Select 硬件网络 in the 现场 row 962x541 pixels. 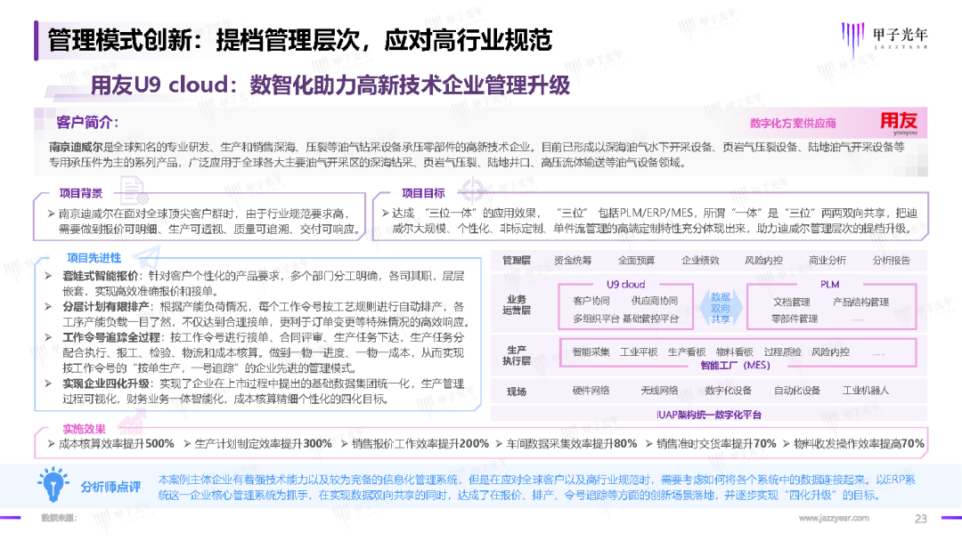tap(591, 391)
